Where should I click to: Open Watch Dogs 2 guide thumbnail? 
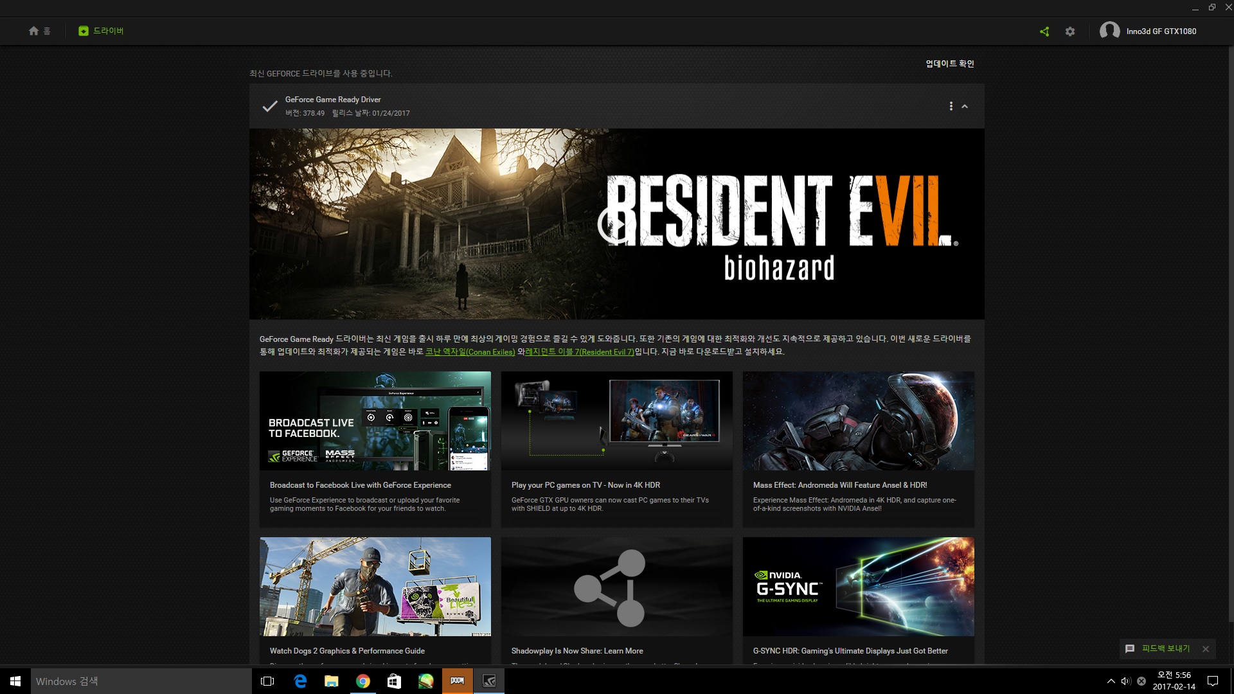coord(375,587)
